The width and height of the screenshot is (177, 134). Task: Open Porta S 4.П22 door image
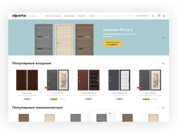tap(27, 80)
